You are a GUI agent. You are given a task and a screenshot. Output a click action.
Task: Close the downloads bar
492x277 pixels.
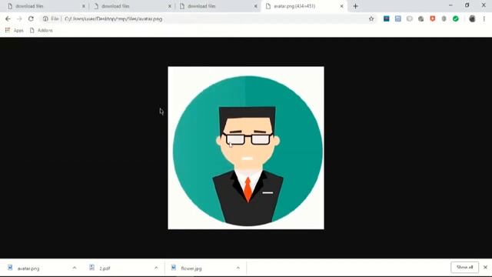coord(485,267)
